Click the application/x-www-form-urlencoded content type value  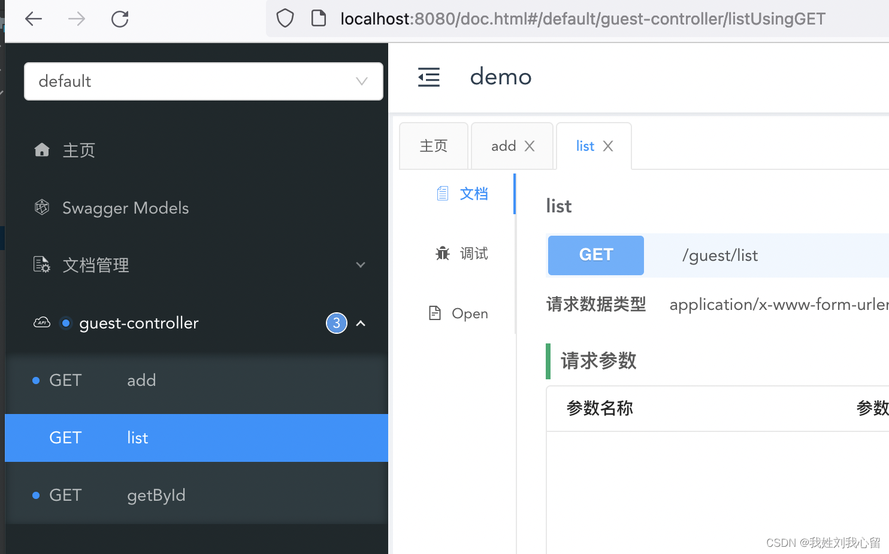(x=779, y=305)
